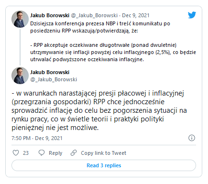Open the Dec 9, 2021 date in header
Screen dimensions: 208x184
[136, 15]
